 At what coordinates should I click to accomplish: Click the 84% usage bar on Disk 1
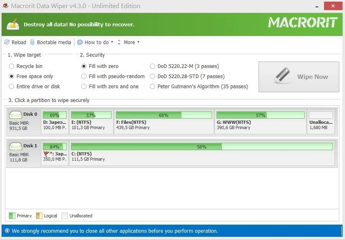55,147
